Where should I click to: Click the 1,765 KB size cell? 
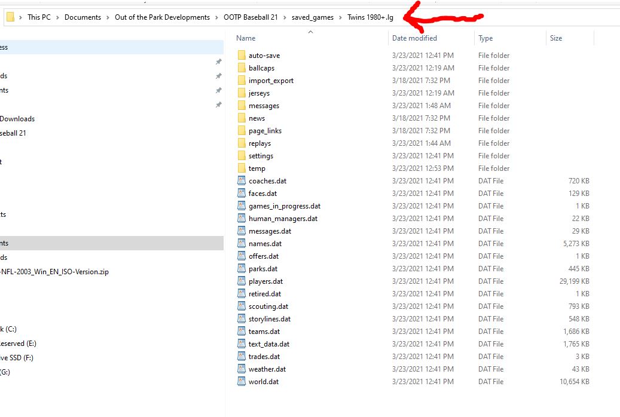click(x=576, y=344)
